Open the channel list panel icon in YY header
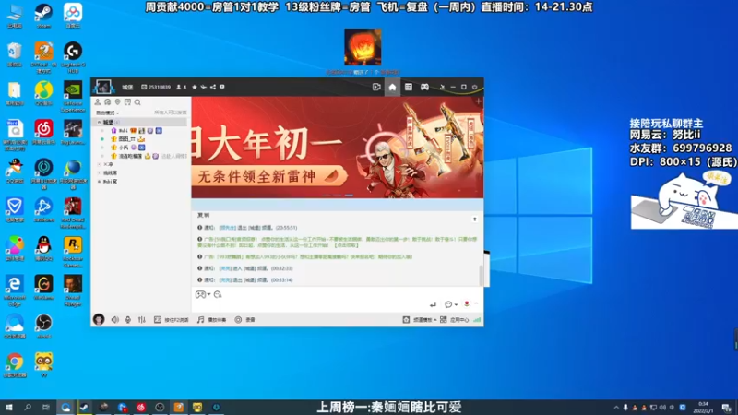This screenshot has width=738, height=415. 408,87
